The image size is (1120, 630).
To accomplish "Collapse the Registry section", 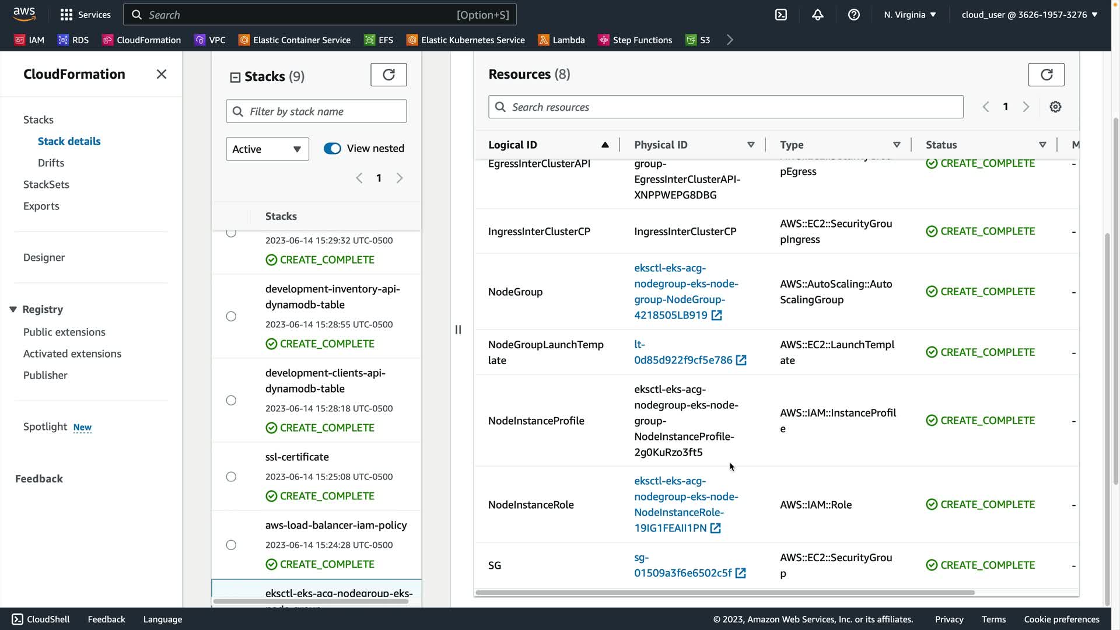I will [x=13, y=309].
